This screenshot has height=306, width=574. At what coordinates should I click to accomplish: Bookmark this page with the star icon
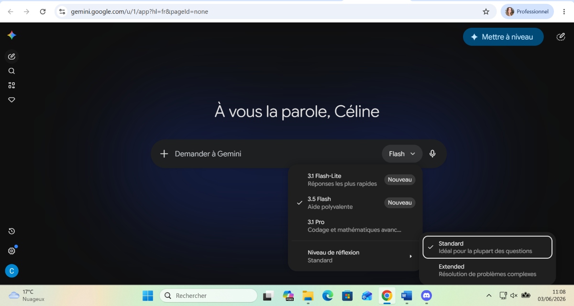[486, 11]
